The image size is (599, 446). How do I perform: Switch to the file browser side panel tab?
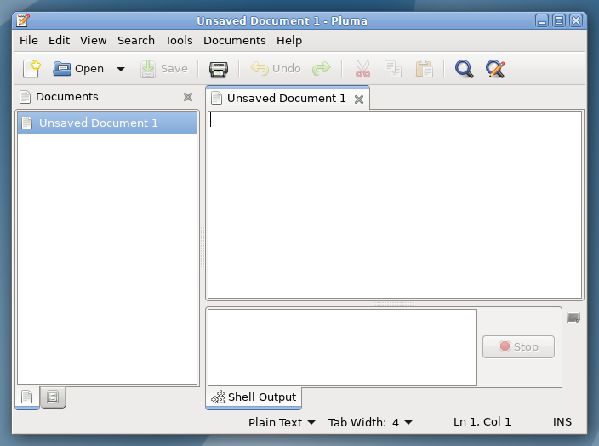click(x=53, y=397)
